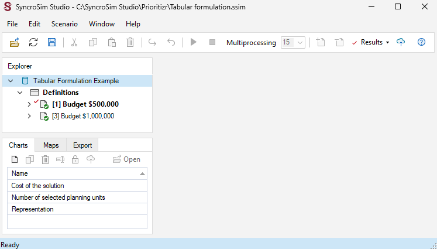The width and height of the screenshot is (437, 249).
Task: Switch to the Maps tab
Action: pyautogui.click(x=51, y=145)
